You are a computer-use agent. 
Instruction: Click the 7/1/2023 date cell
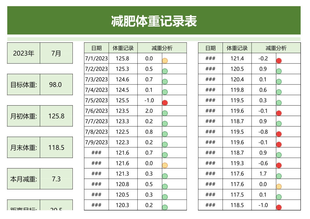point(97,58)
